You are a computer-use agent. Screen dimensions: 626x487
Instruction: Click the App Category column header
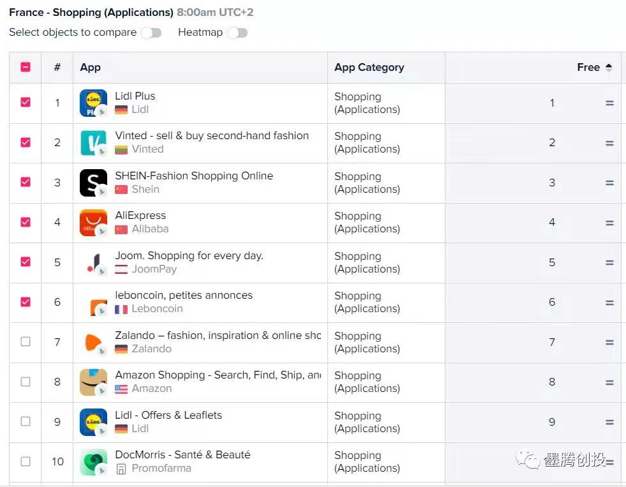click(369, 68)
